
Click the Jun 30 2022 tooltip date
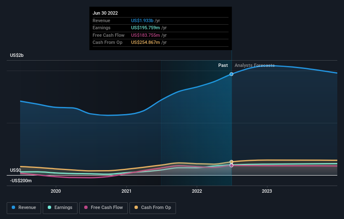[105, 13]
